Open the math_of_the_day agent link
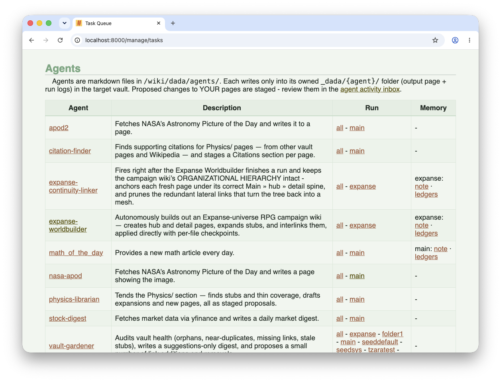 76,253
